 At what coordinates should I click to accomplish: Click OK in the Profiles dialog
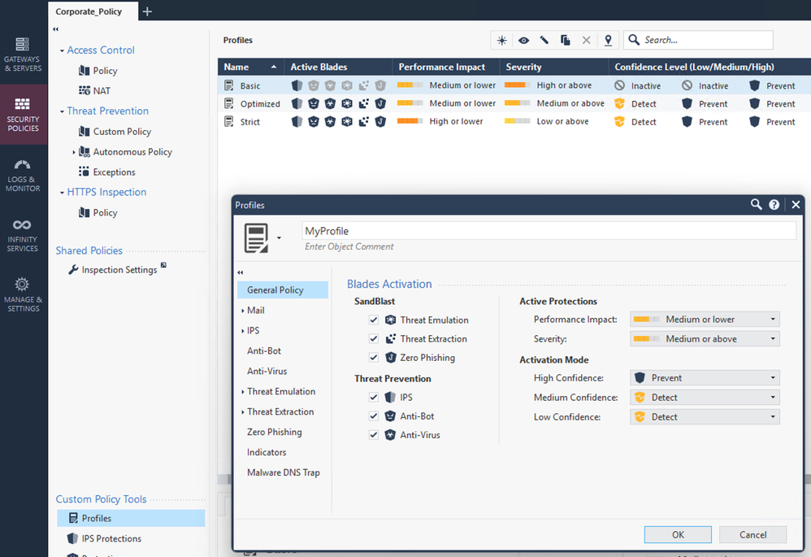(x=678, y=535)
